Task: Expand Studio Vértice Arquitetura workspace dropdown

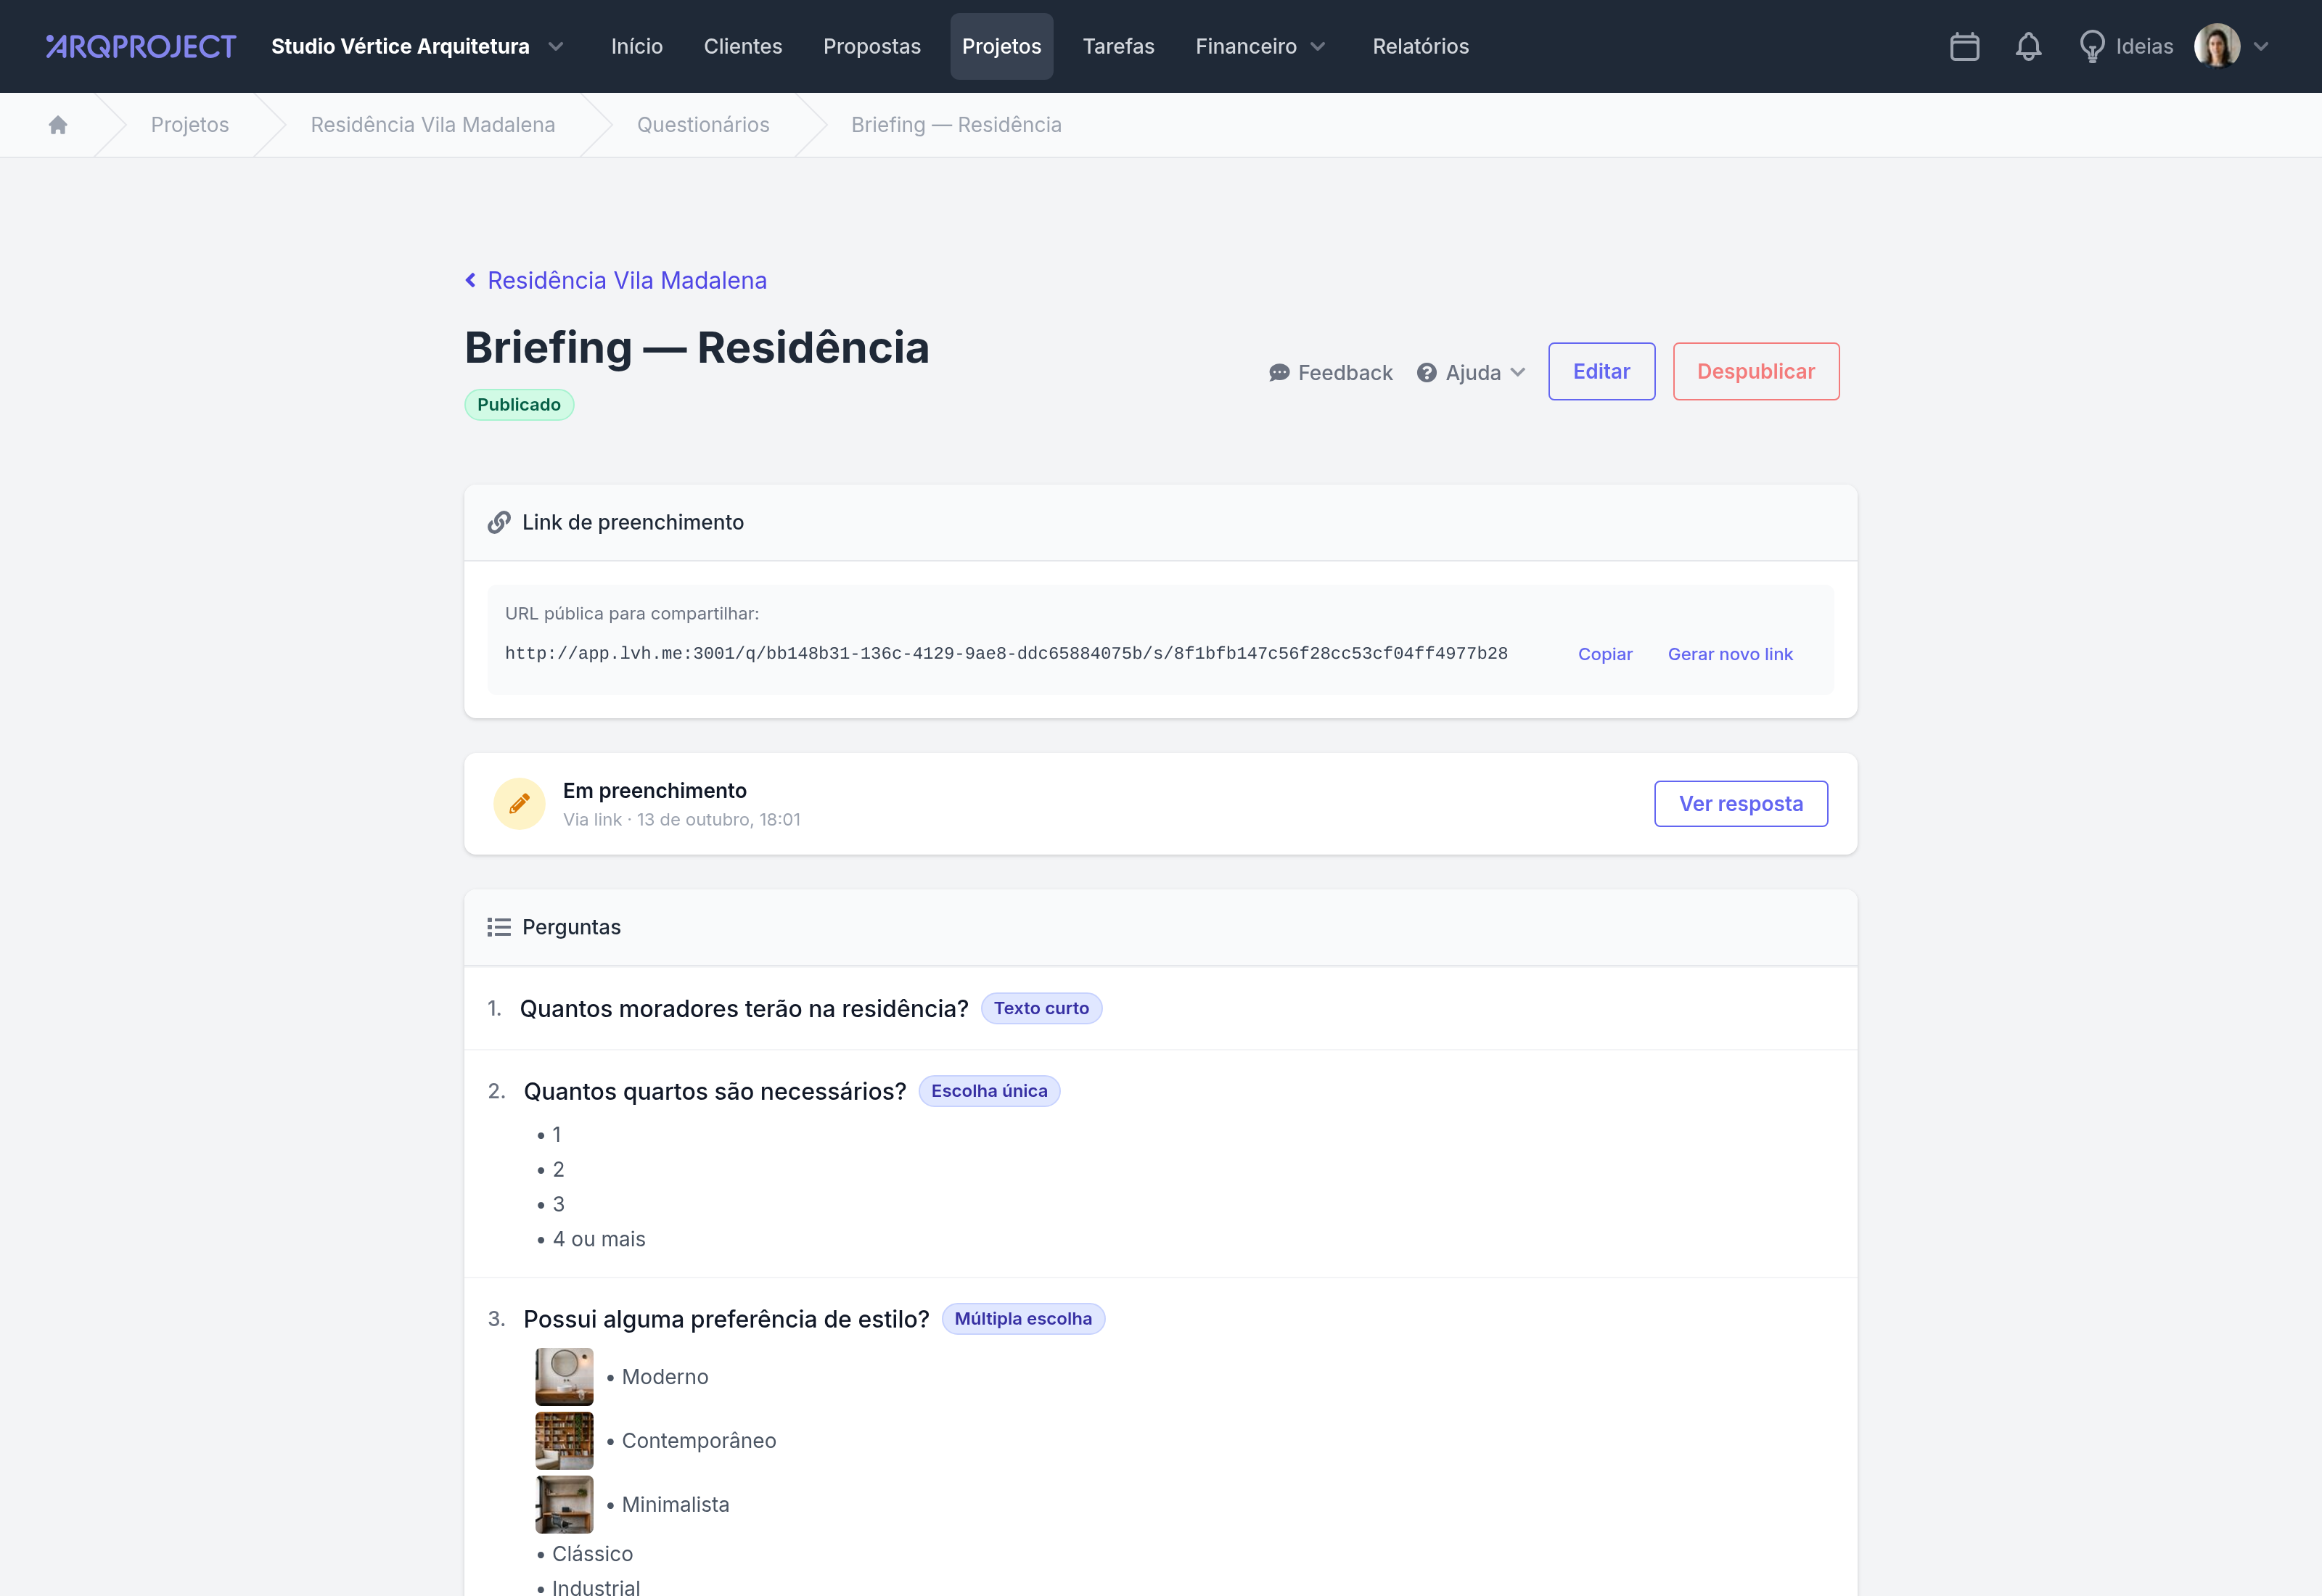Action: (x=556, y=46)
